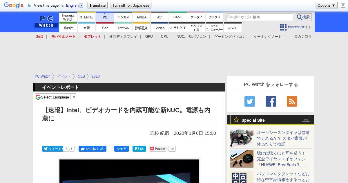Screen dimensions: 348x183
Task: Open the PC Watch logo homepage
Action: (46, 21)
